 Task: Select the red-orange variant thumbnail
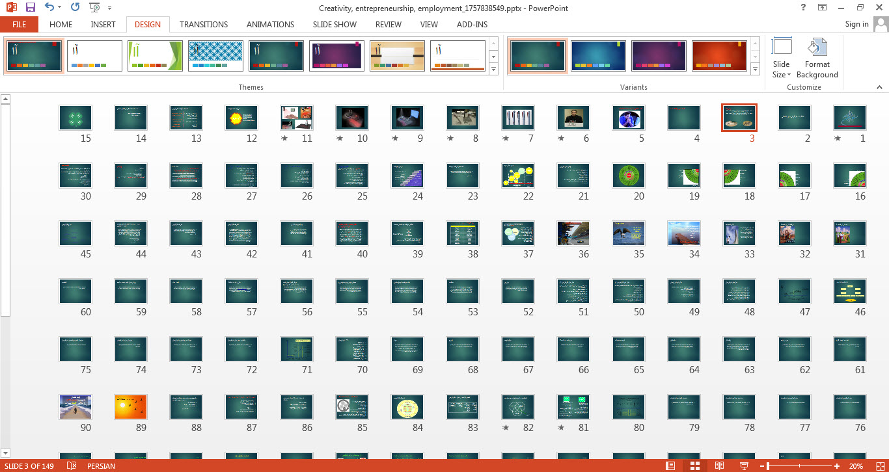click(x=719, y=56)
